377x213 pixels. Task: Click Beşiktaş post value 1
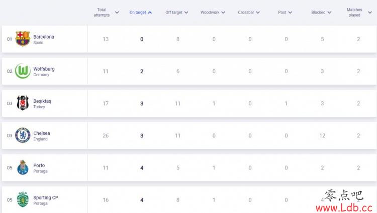(286, 103)
